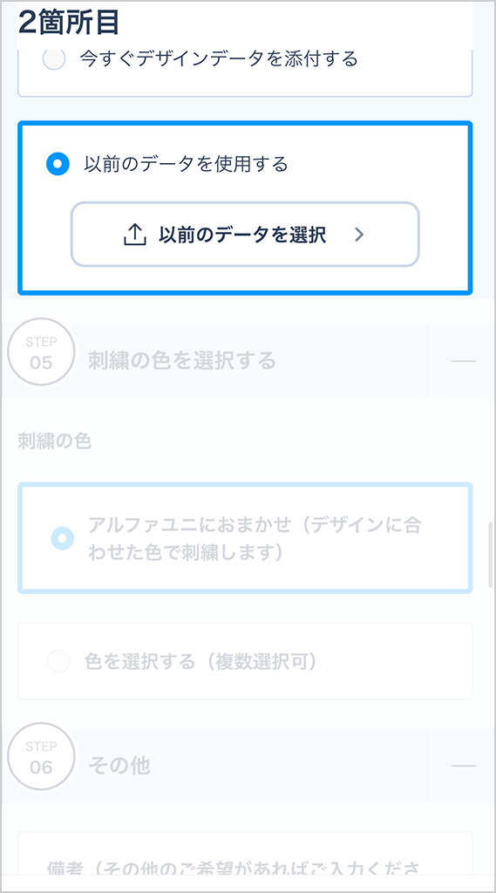
Task: Click the 刺繍の色を選択する step header
Action: [181, 361]
